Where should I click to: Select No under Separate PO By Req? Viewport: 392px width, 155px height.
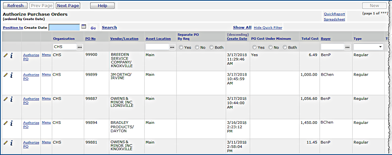click(197, 47)
